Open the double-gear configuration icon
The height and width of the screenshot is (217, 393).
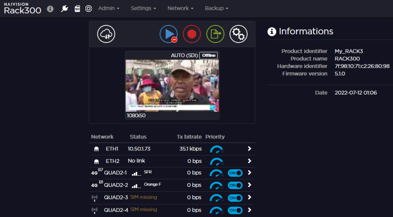(x=238, y=34)
